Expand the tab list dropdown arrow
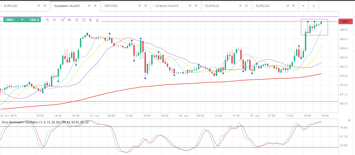The width and height of the screenshot is (355, 155). [x=303, y=6]
